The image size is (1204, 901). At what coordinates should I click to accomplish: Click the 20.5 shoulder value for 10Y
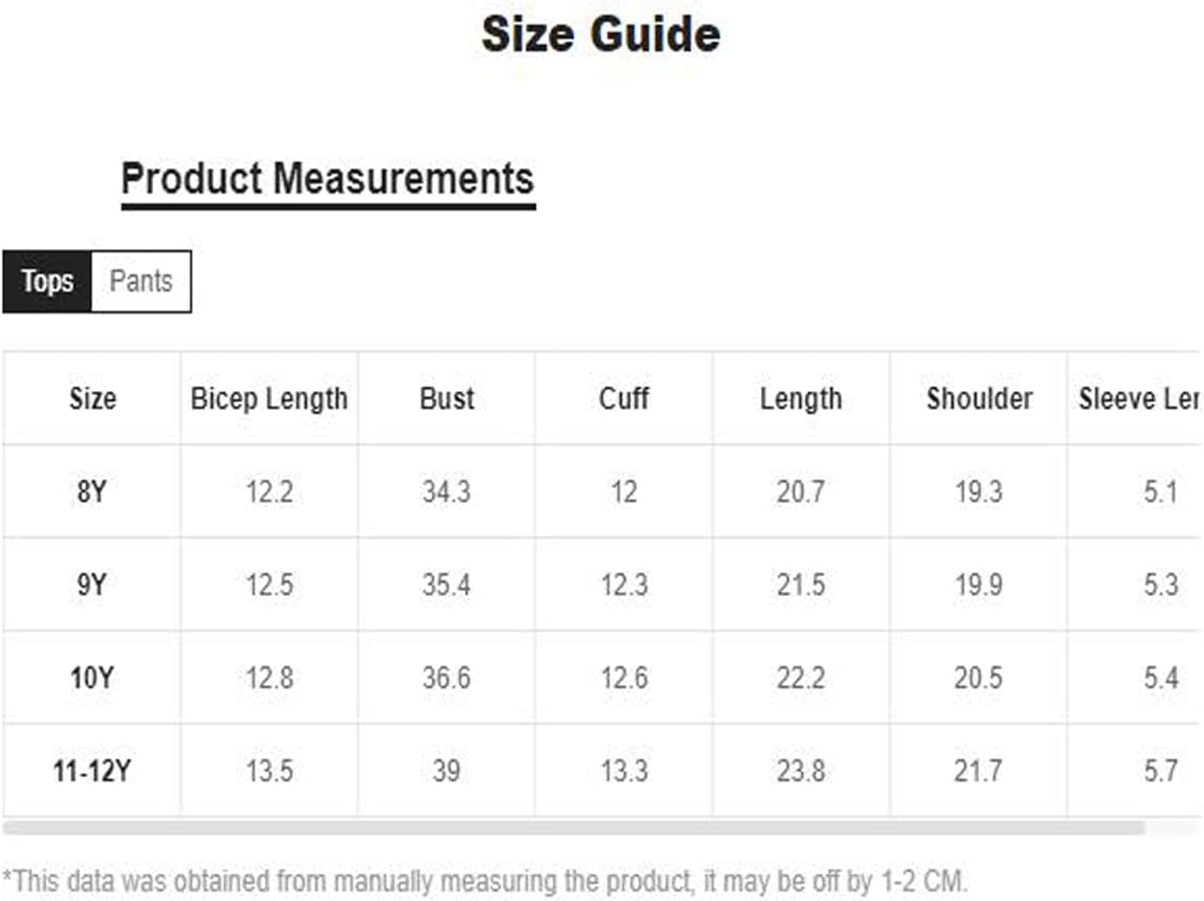(x=979, y=677)
